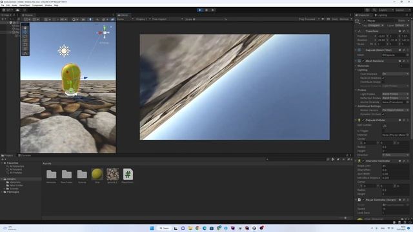The image size is (413, 232).
Task: Toggle Capsule Collider enabled checkbox
Action: (363, 121)
